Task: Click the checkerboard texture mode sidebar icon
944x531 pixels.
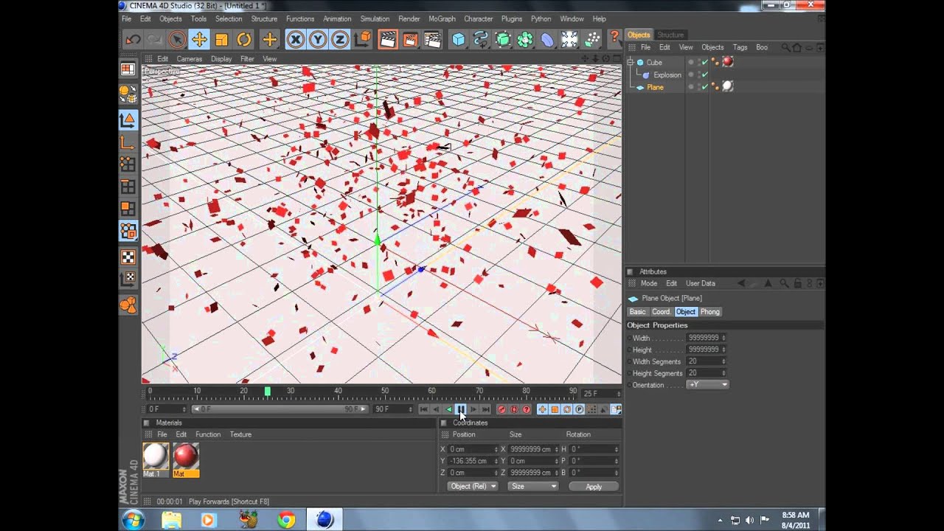Action: (128, 257)
